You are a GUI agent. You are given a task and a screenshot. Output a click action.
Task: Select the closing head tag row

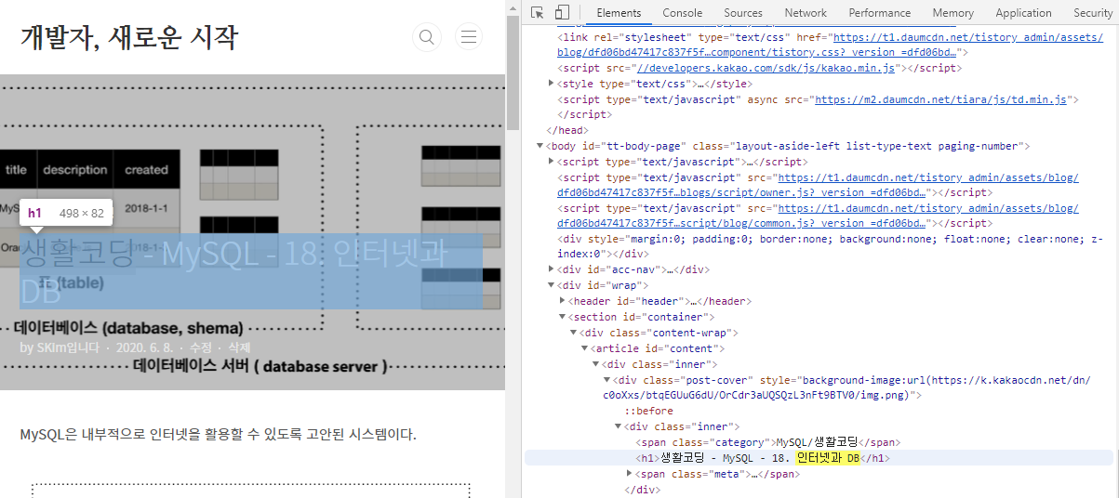click(x=566, y=130)
